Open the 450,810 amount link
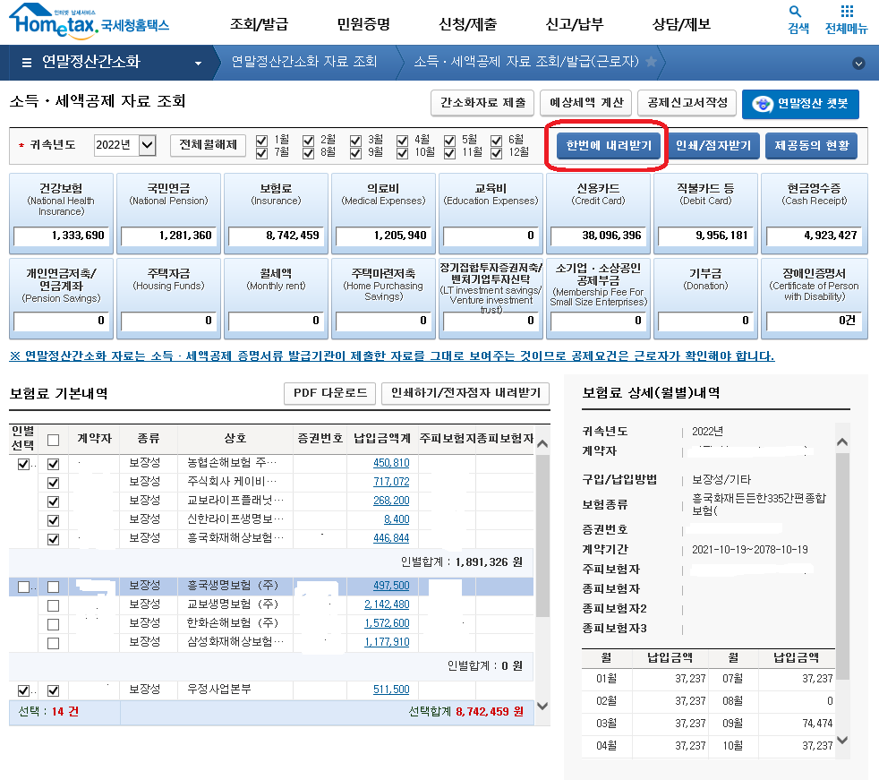The image size is (879, 780). point(391,463)
